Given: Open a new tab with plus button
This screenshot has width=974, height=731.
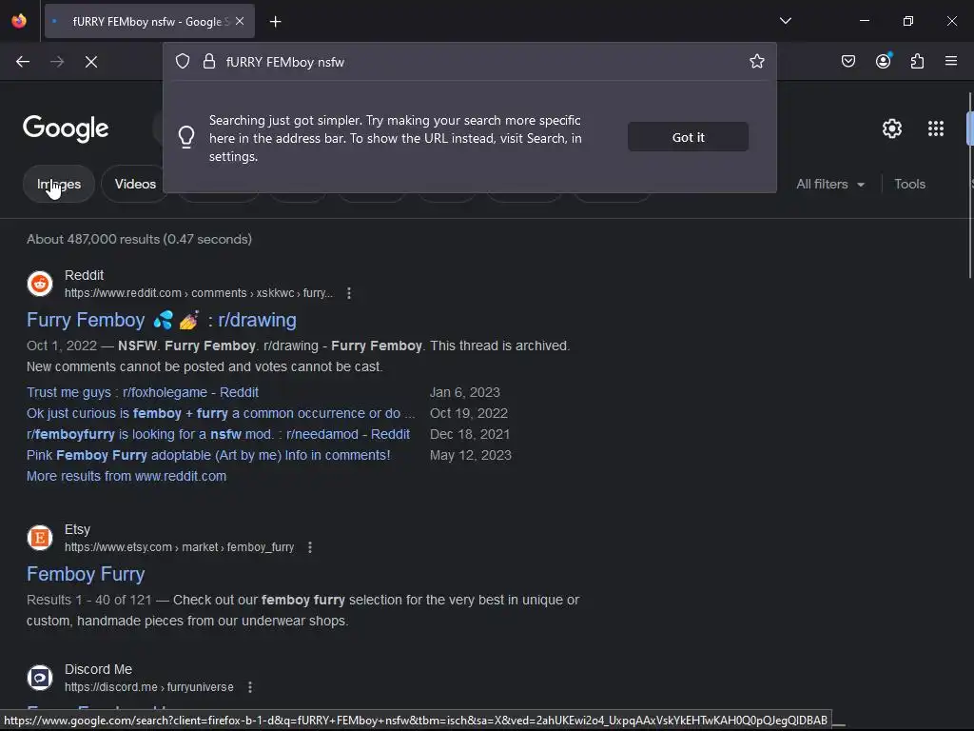Looking at the screenshot, I should pos(275,22).
